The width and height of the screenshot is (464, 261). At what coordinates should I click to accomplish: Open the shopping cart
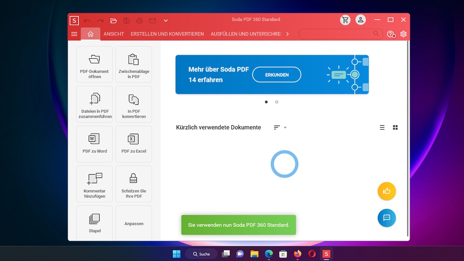coord(345,20)
